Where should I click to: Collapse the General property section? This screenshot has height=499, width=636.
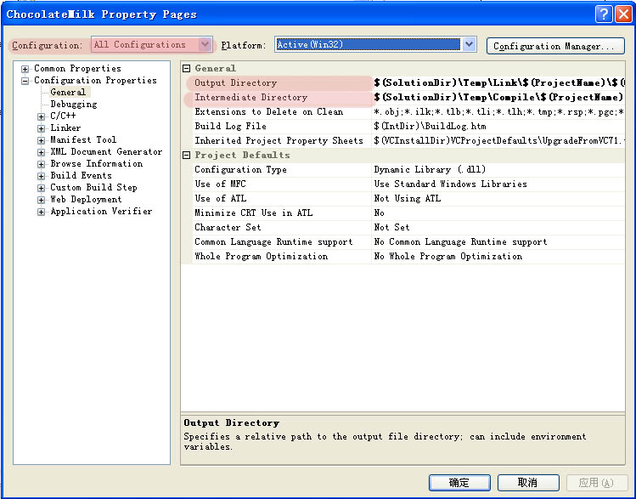[x=186, y=68]
